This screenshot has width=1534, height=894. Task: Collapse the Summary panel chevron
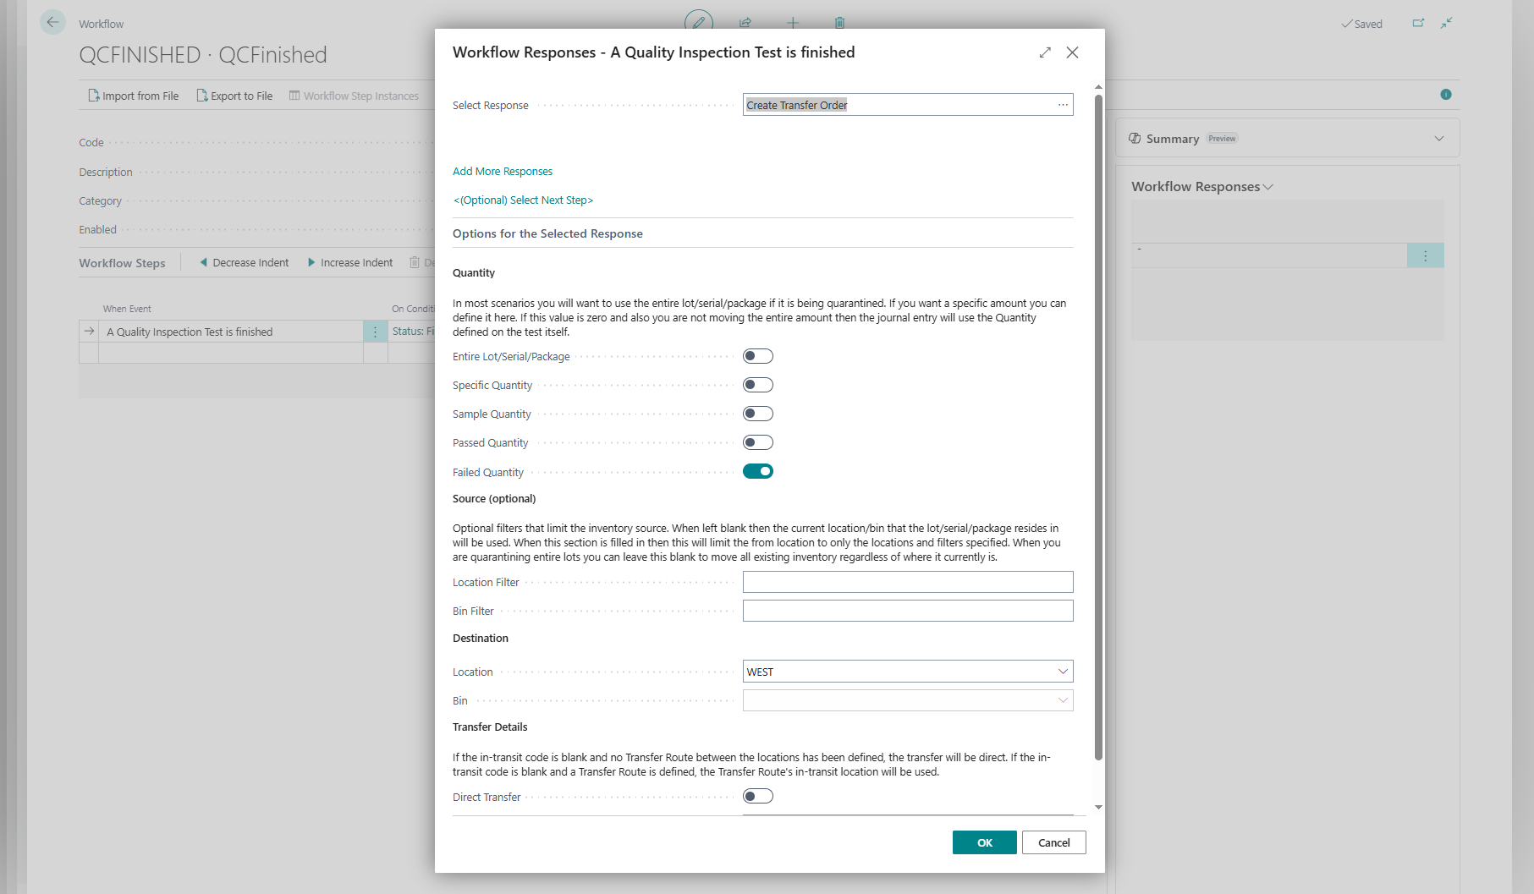click(1438, 138)
